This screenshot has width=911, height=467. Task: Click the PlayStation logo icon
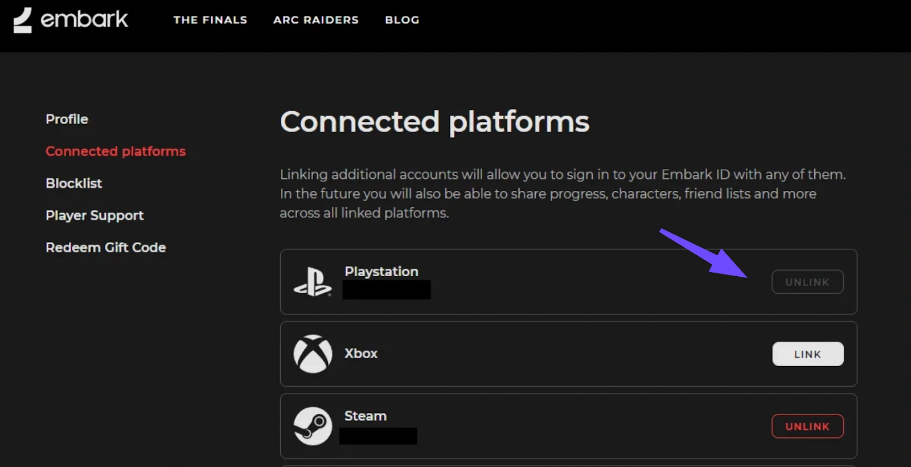[x=312, y=282]
